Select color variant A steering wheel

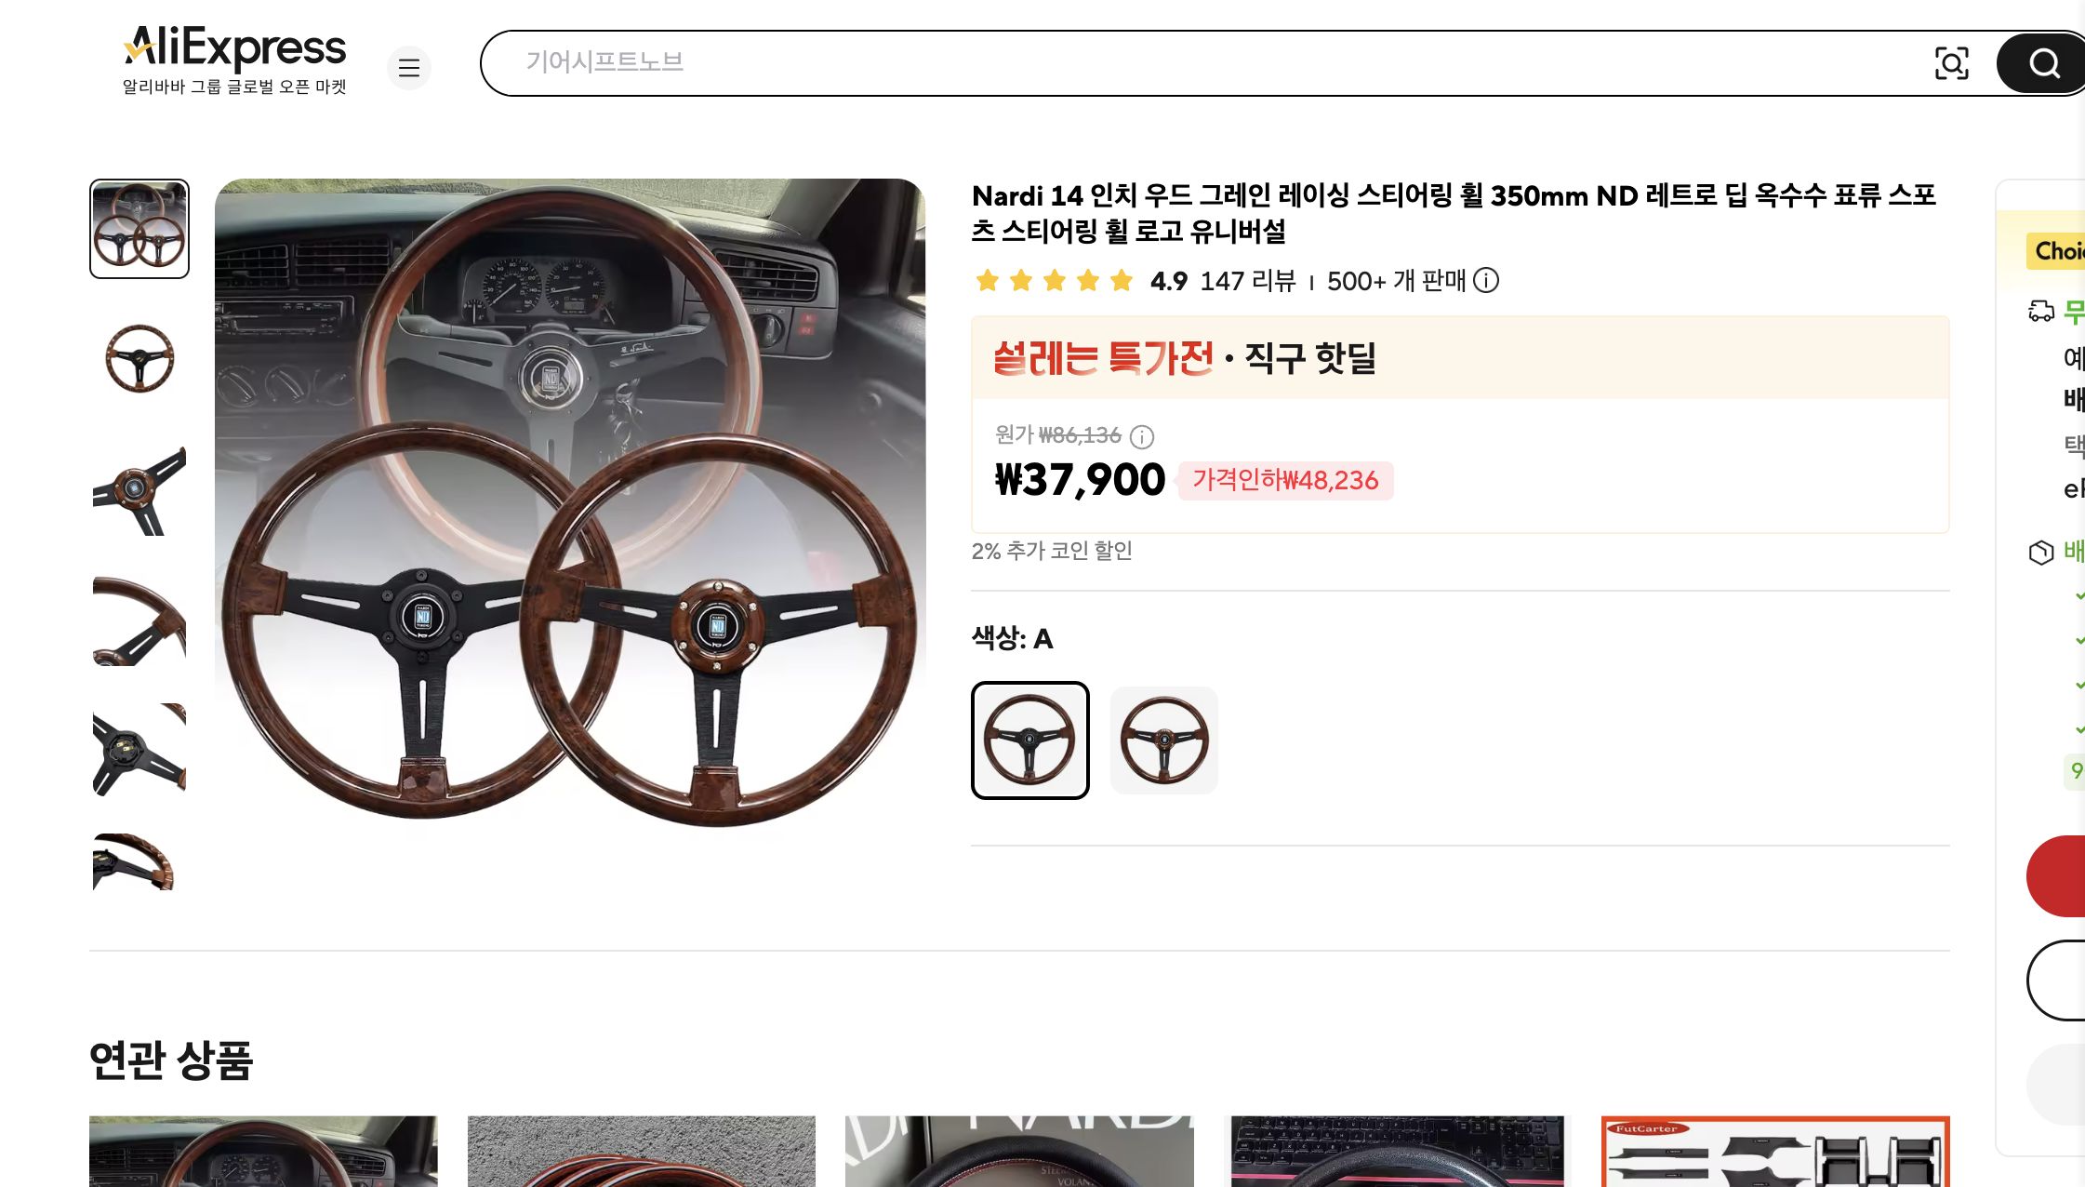[x=1029, y=740]
